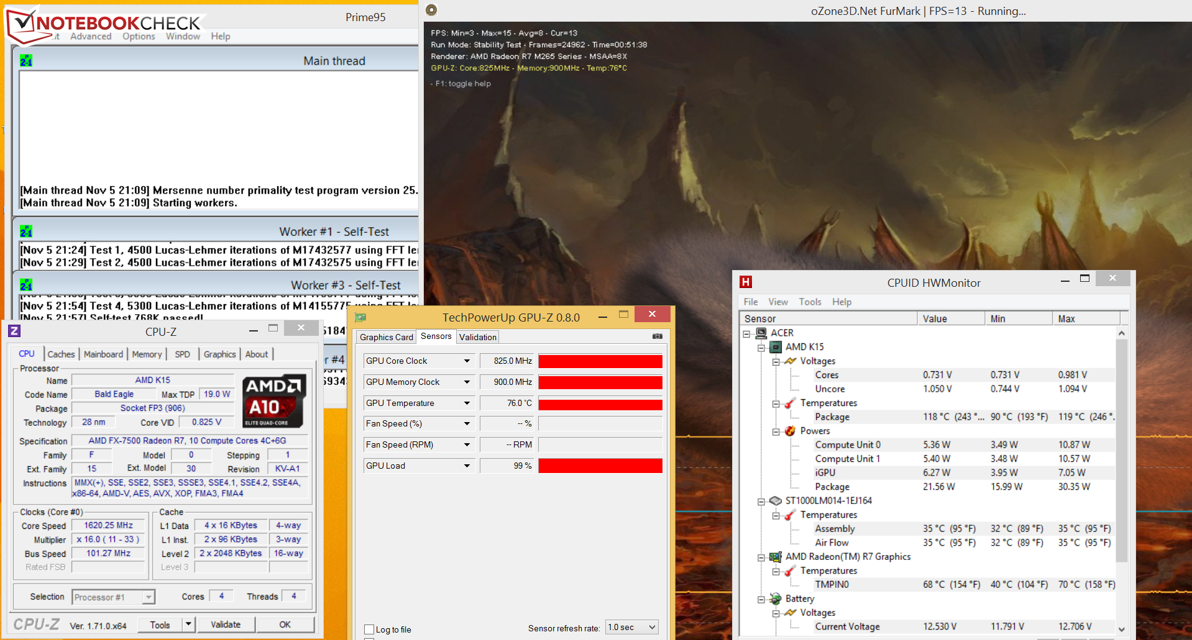Collapse the AMD Radeon(TM) R7 Graphics node
This screenshot has height=640, width=1192.
[761, 557]
